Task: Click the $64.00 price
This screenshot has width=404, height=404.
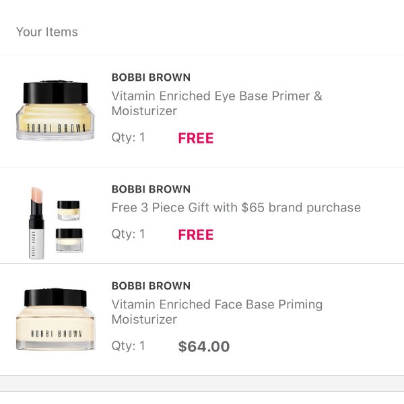Action: coord(204,346)
